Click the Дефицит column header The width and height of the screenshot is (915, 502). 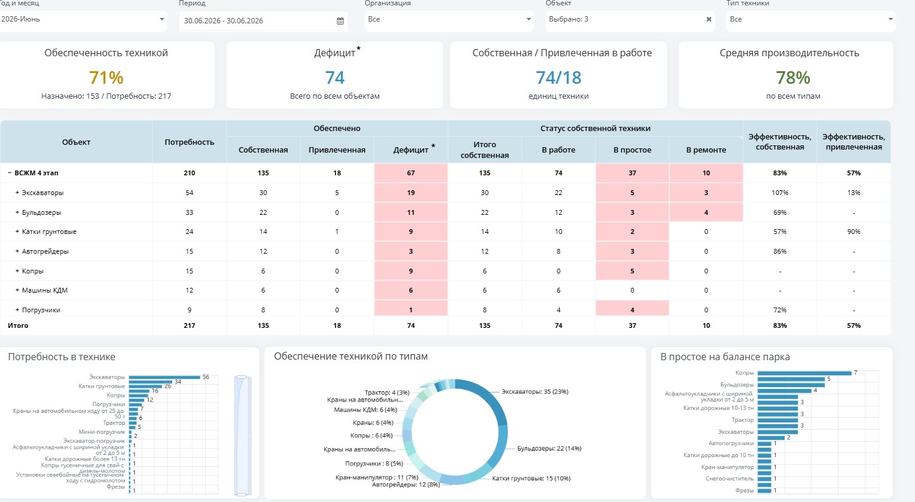click(411, 150)
